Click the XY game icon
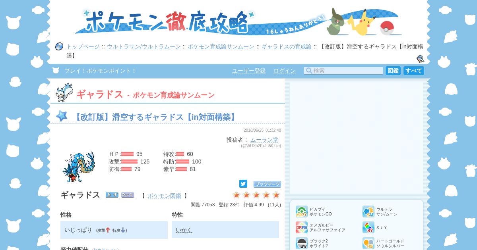Image resolution: width=477 pixels, height=250 pixels. pyautogui.click(x=368, y=227)
